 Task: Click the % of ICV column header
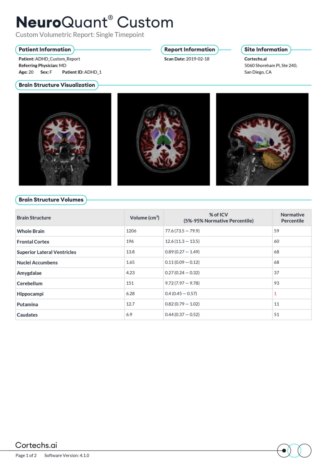point(219,218)
